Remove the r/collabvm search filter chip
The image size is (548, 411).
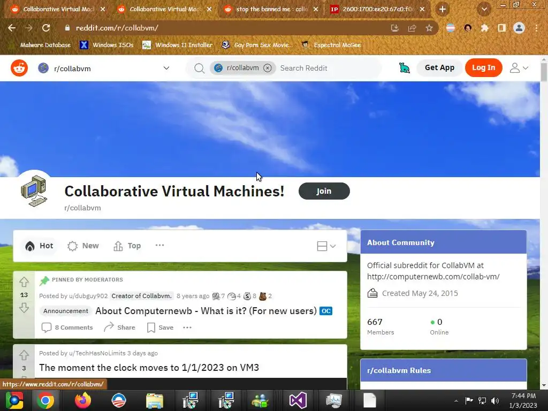[x=268, y=68]
